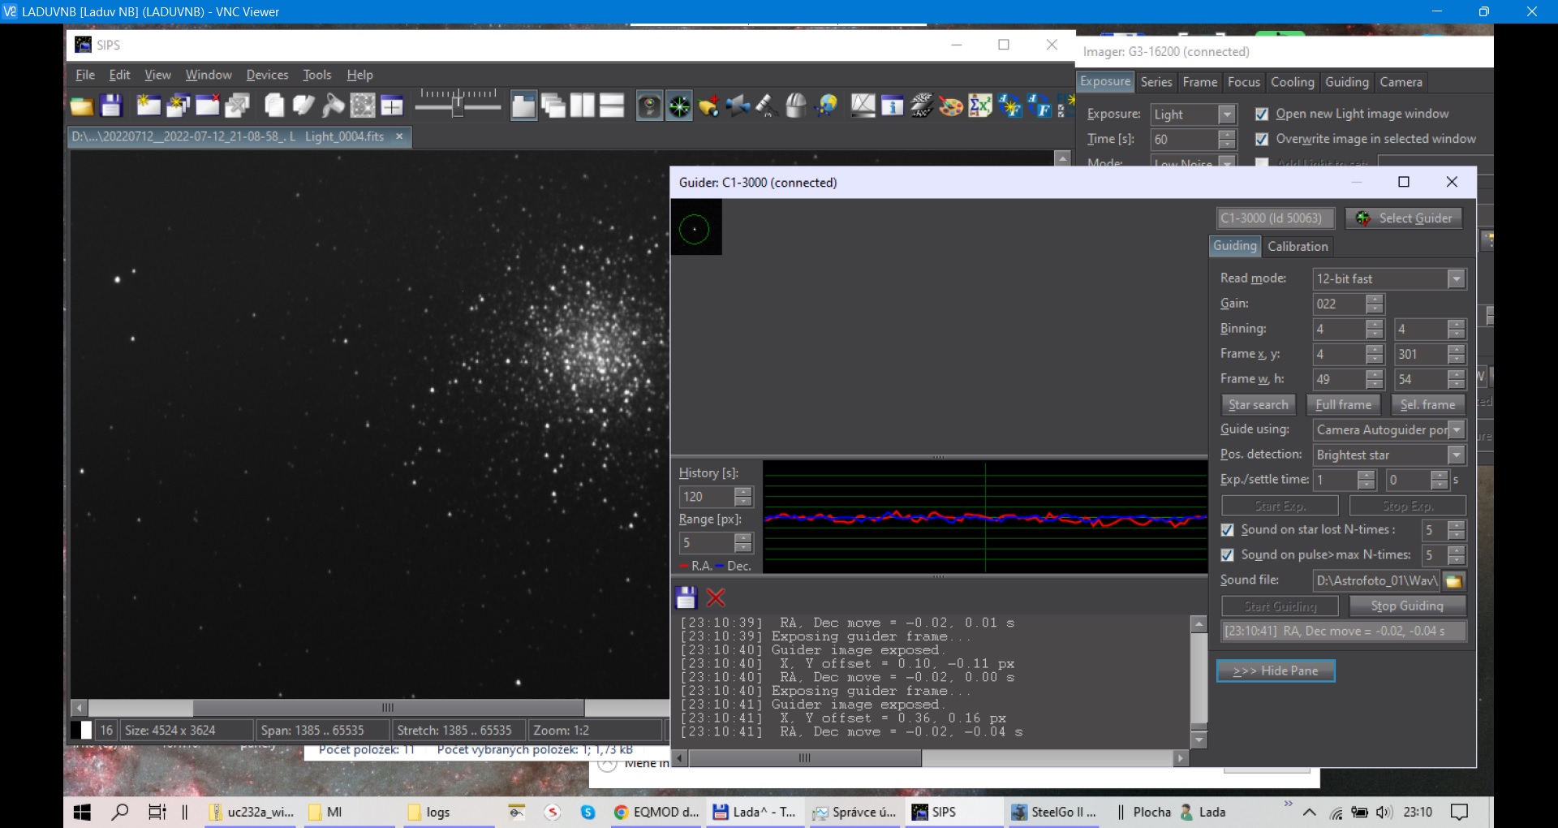Open the image info header icon

[x=892, y=106]
